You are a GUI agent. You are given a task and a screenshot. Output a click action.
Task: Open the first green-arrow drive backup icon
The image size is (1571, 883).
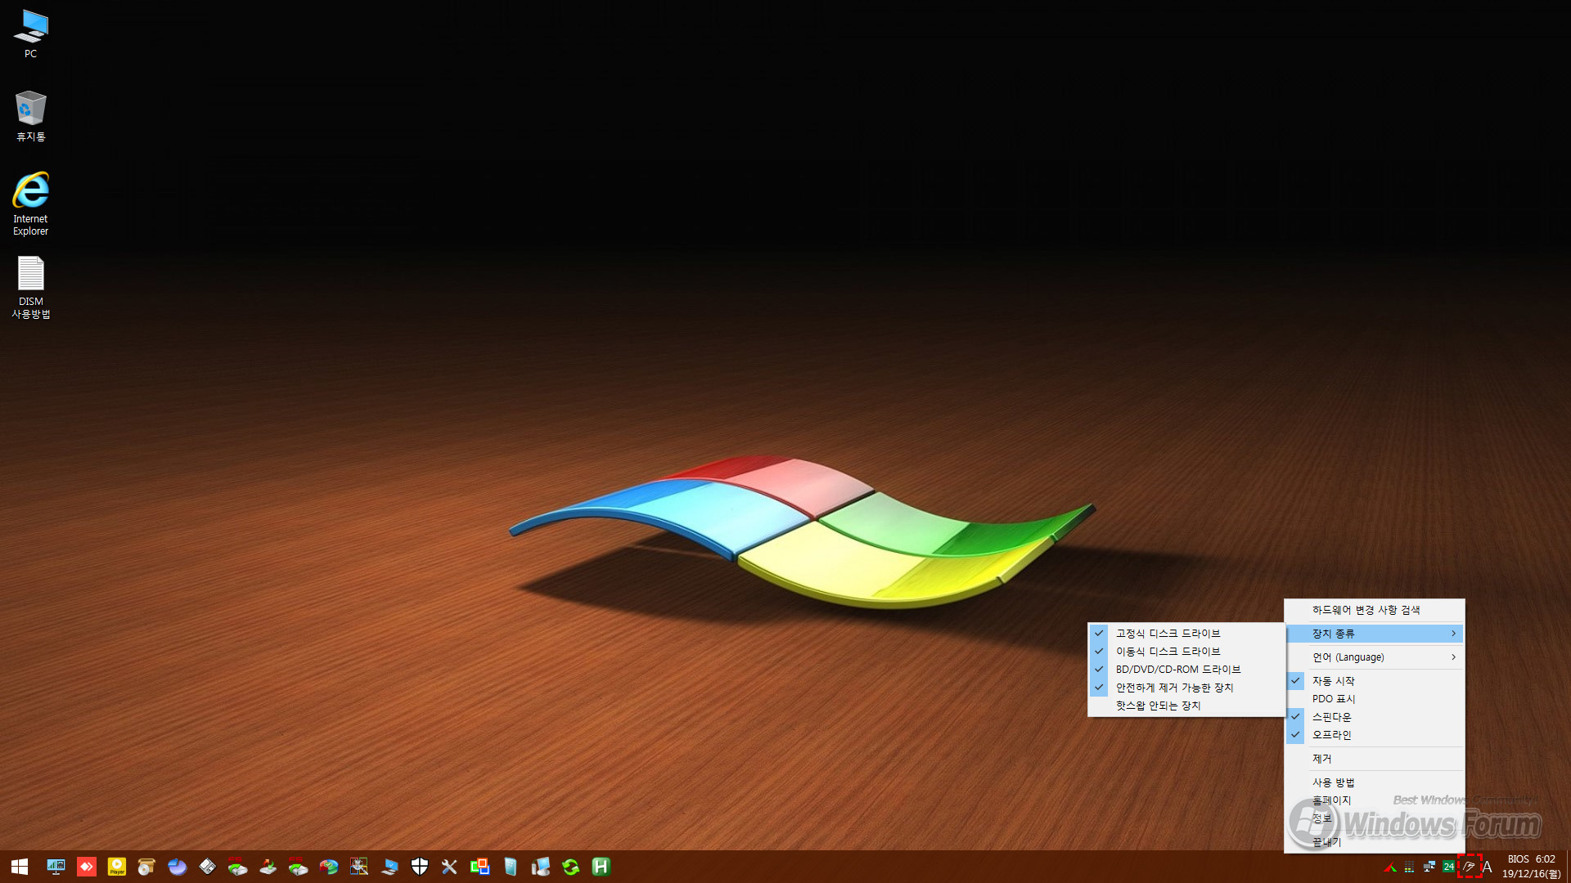[x=237, y=867]
